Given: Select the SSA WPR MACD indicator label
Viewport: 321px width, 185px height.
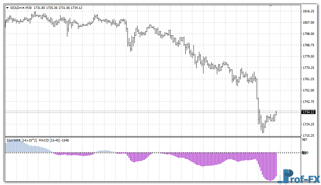Looking at the screenshot, I should point(37,140).
